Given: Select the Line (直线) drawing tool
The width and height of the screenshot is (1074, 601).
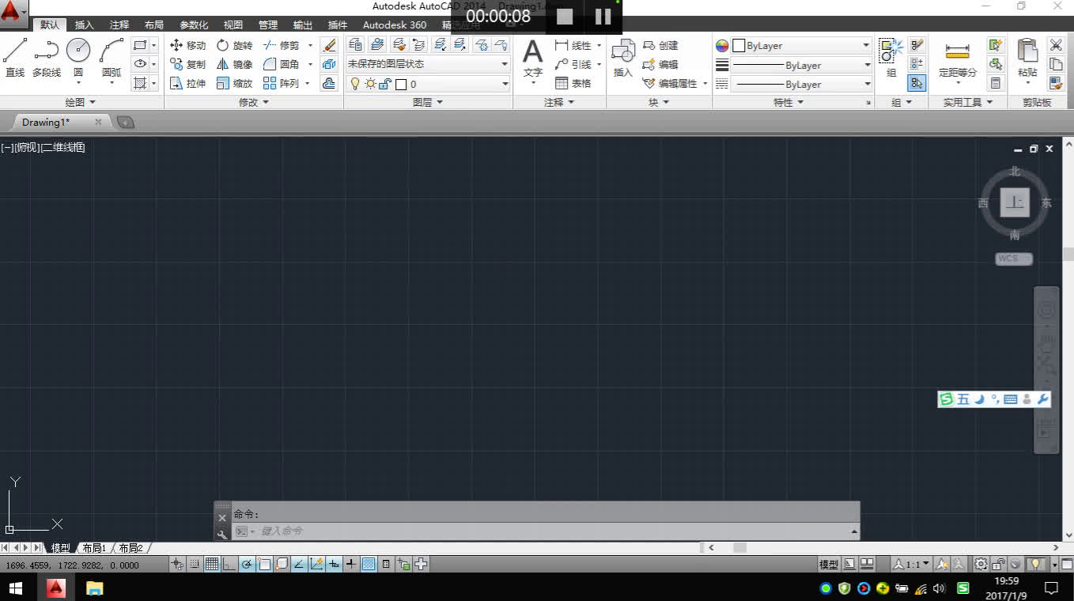Looking at the screenshot, I should click(x=13, y=55).
